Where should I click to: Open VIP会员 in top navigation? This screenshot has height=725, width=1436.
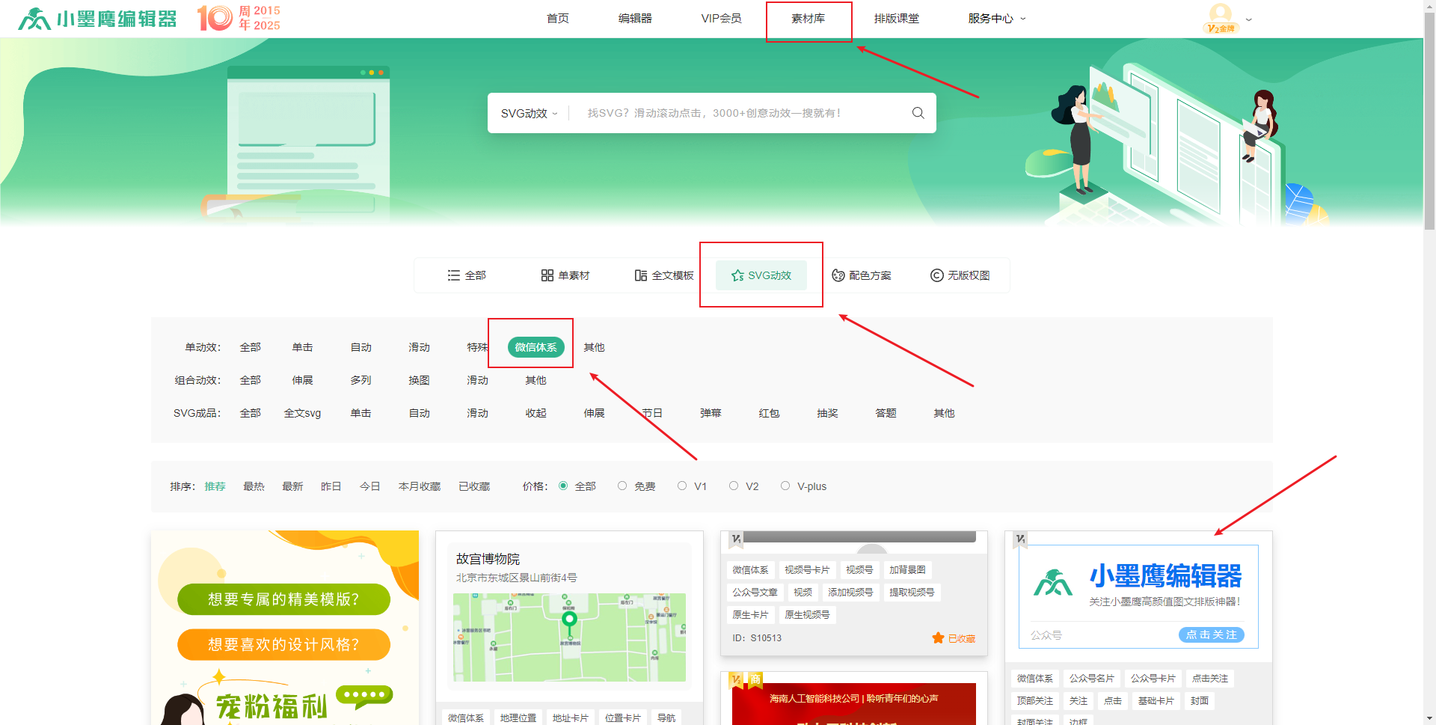pos(721,19)
